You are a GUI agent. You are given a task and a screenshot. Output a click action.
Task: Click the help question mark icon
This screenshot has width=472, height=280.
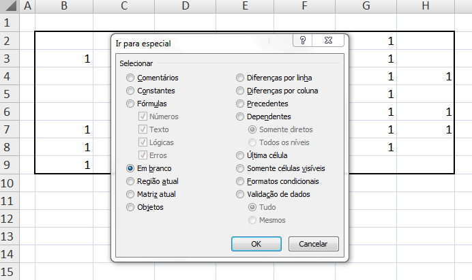click(x=303, y=40)
